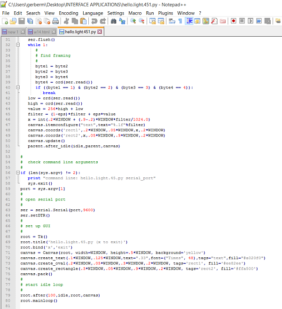Click the Stop Recording macro icon
This screenshot has width=282, height=309.
[x=242, y=21]
